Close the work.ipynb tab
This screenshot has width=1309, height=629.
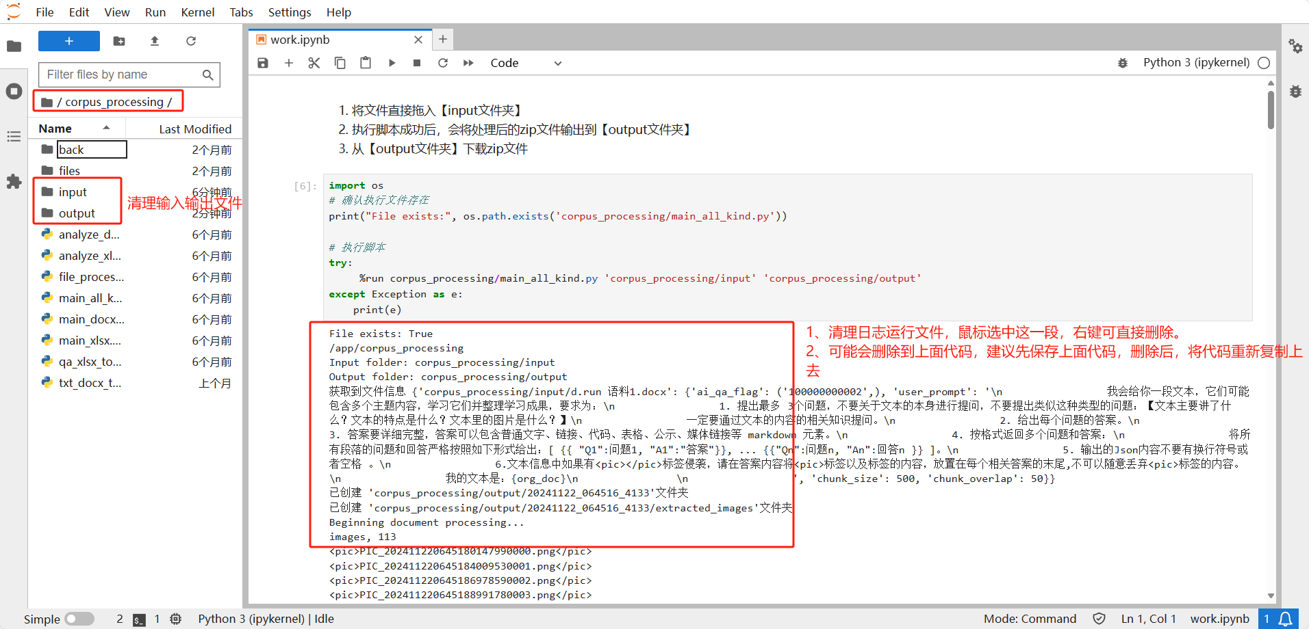[x=418, y=40]
